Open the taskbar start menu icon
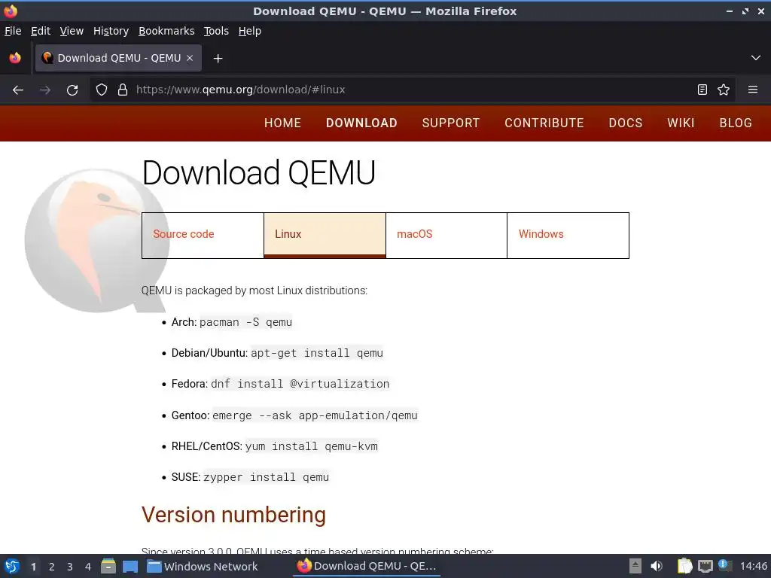Screen dimensions: 771x578 [12, 566]
